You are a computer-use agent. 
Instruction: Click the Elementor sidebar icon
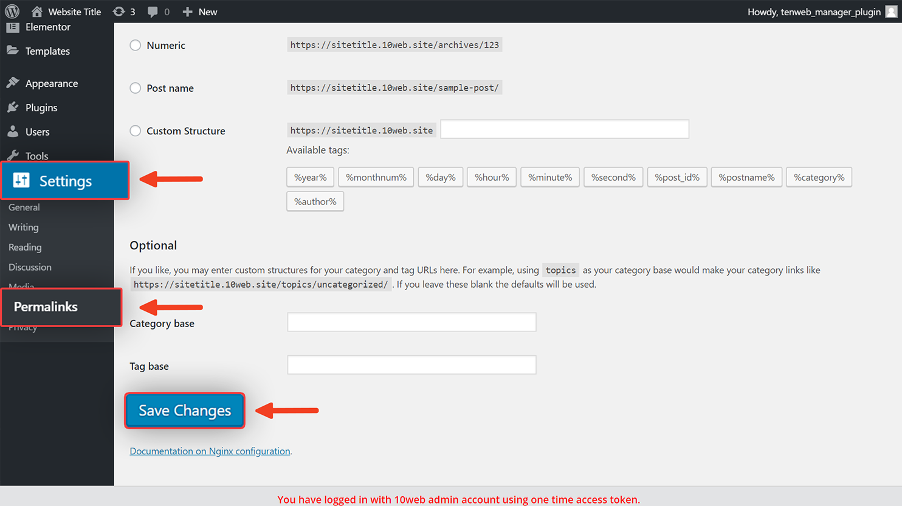[13, 27]
